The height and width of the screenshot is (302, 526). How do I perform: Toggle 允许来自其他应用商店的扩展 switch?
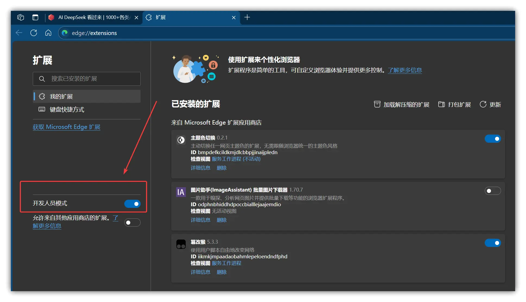(x=132, y=222)
